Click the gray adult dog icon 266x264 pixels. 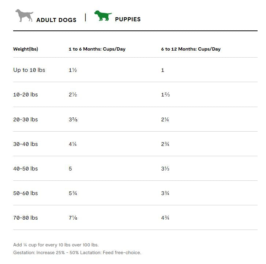[24, 16]
